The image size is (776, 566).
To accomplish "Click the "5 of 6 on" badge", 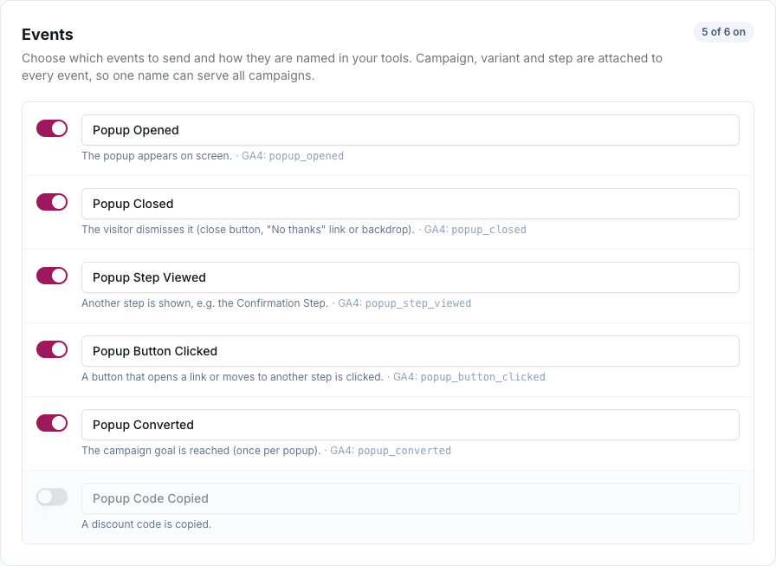I will coord(723,32).
